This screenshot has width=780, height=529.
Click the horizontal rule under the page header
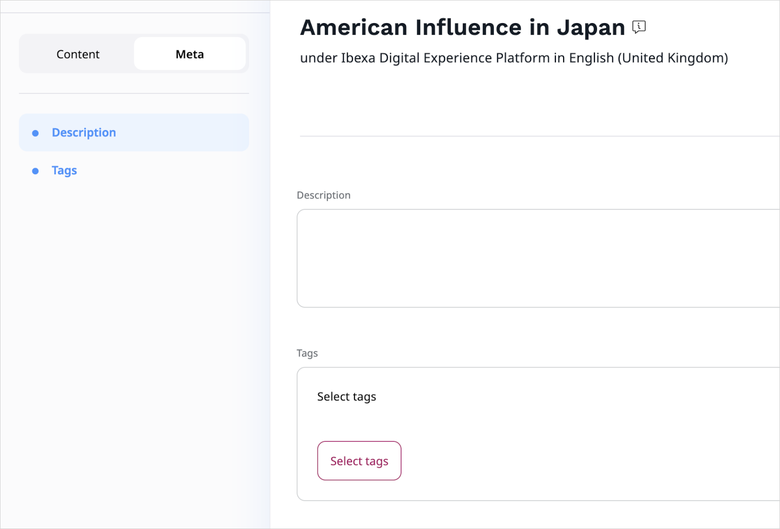click(x=540, y=136)
